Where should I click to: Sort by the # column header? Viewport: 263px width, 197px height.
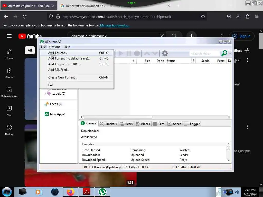[x=134, y=61]
